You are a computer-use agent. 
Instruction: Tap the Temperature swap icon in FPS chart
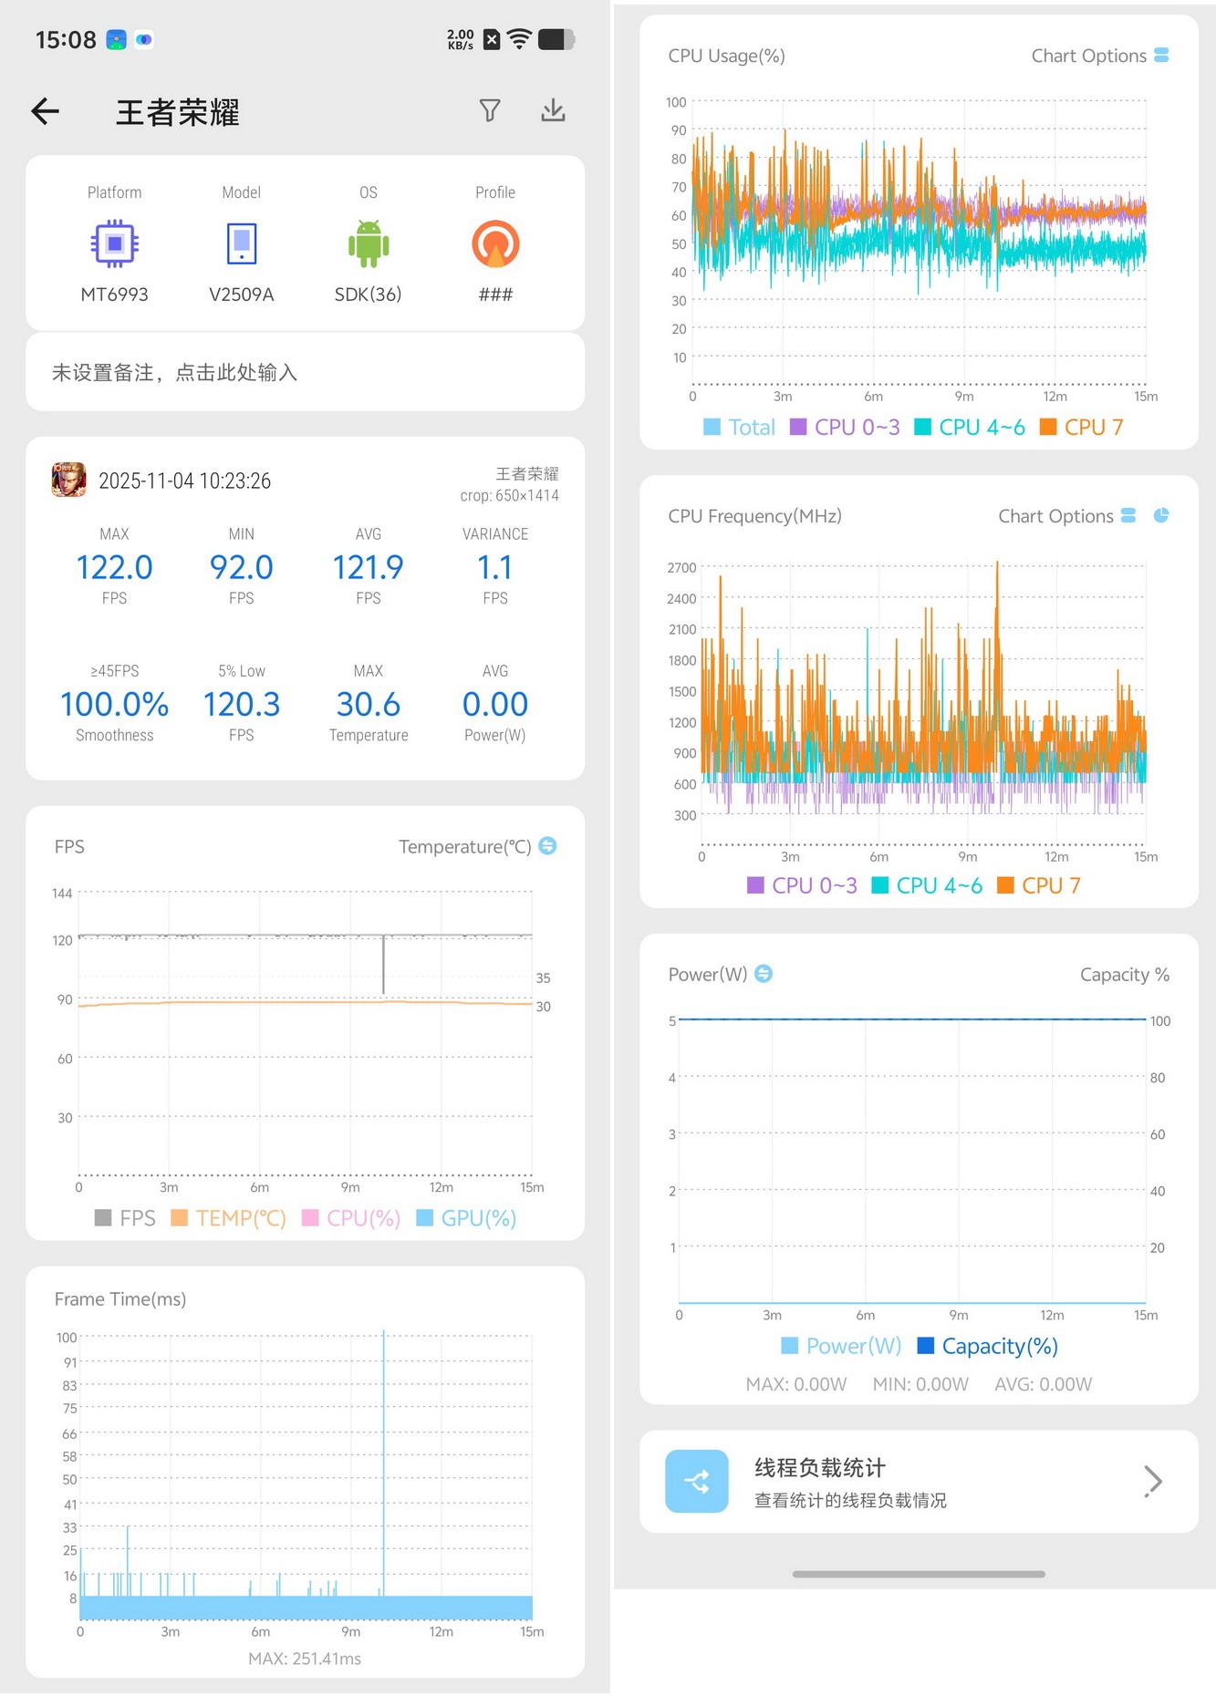pos(547,846)
